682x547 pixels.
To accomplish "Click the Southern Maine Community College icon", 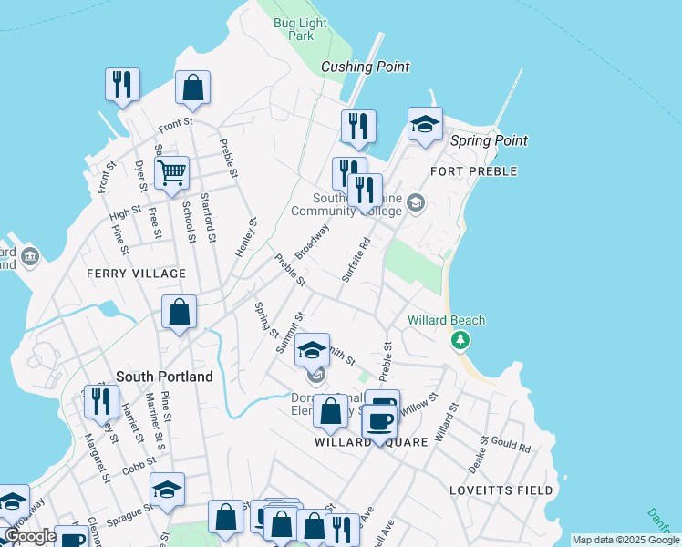I will 416,202.
